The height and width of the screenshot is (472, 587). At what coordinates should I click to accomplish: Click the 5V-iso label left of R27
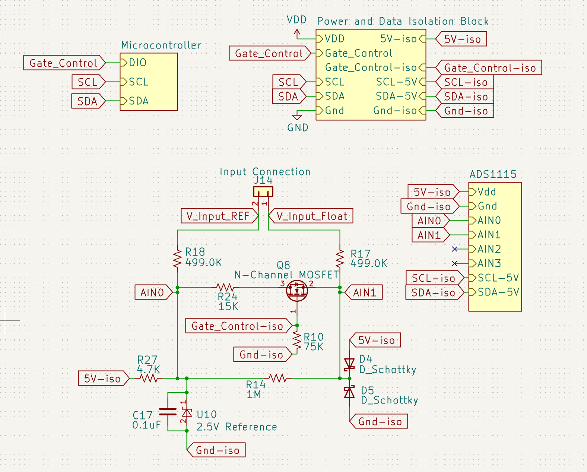[104, 378]
